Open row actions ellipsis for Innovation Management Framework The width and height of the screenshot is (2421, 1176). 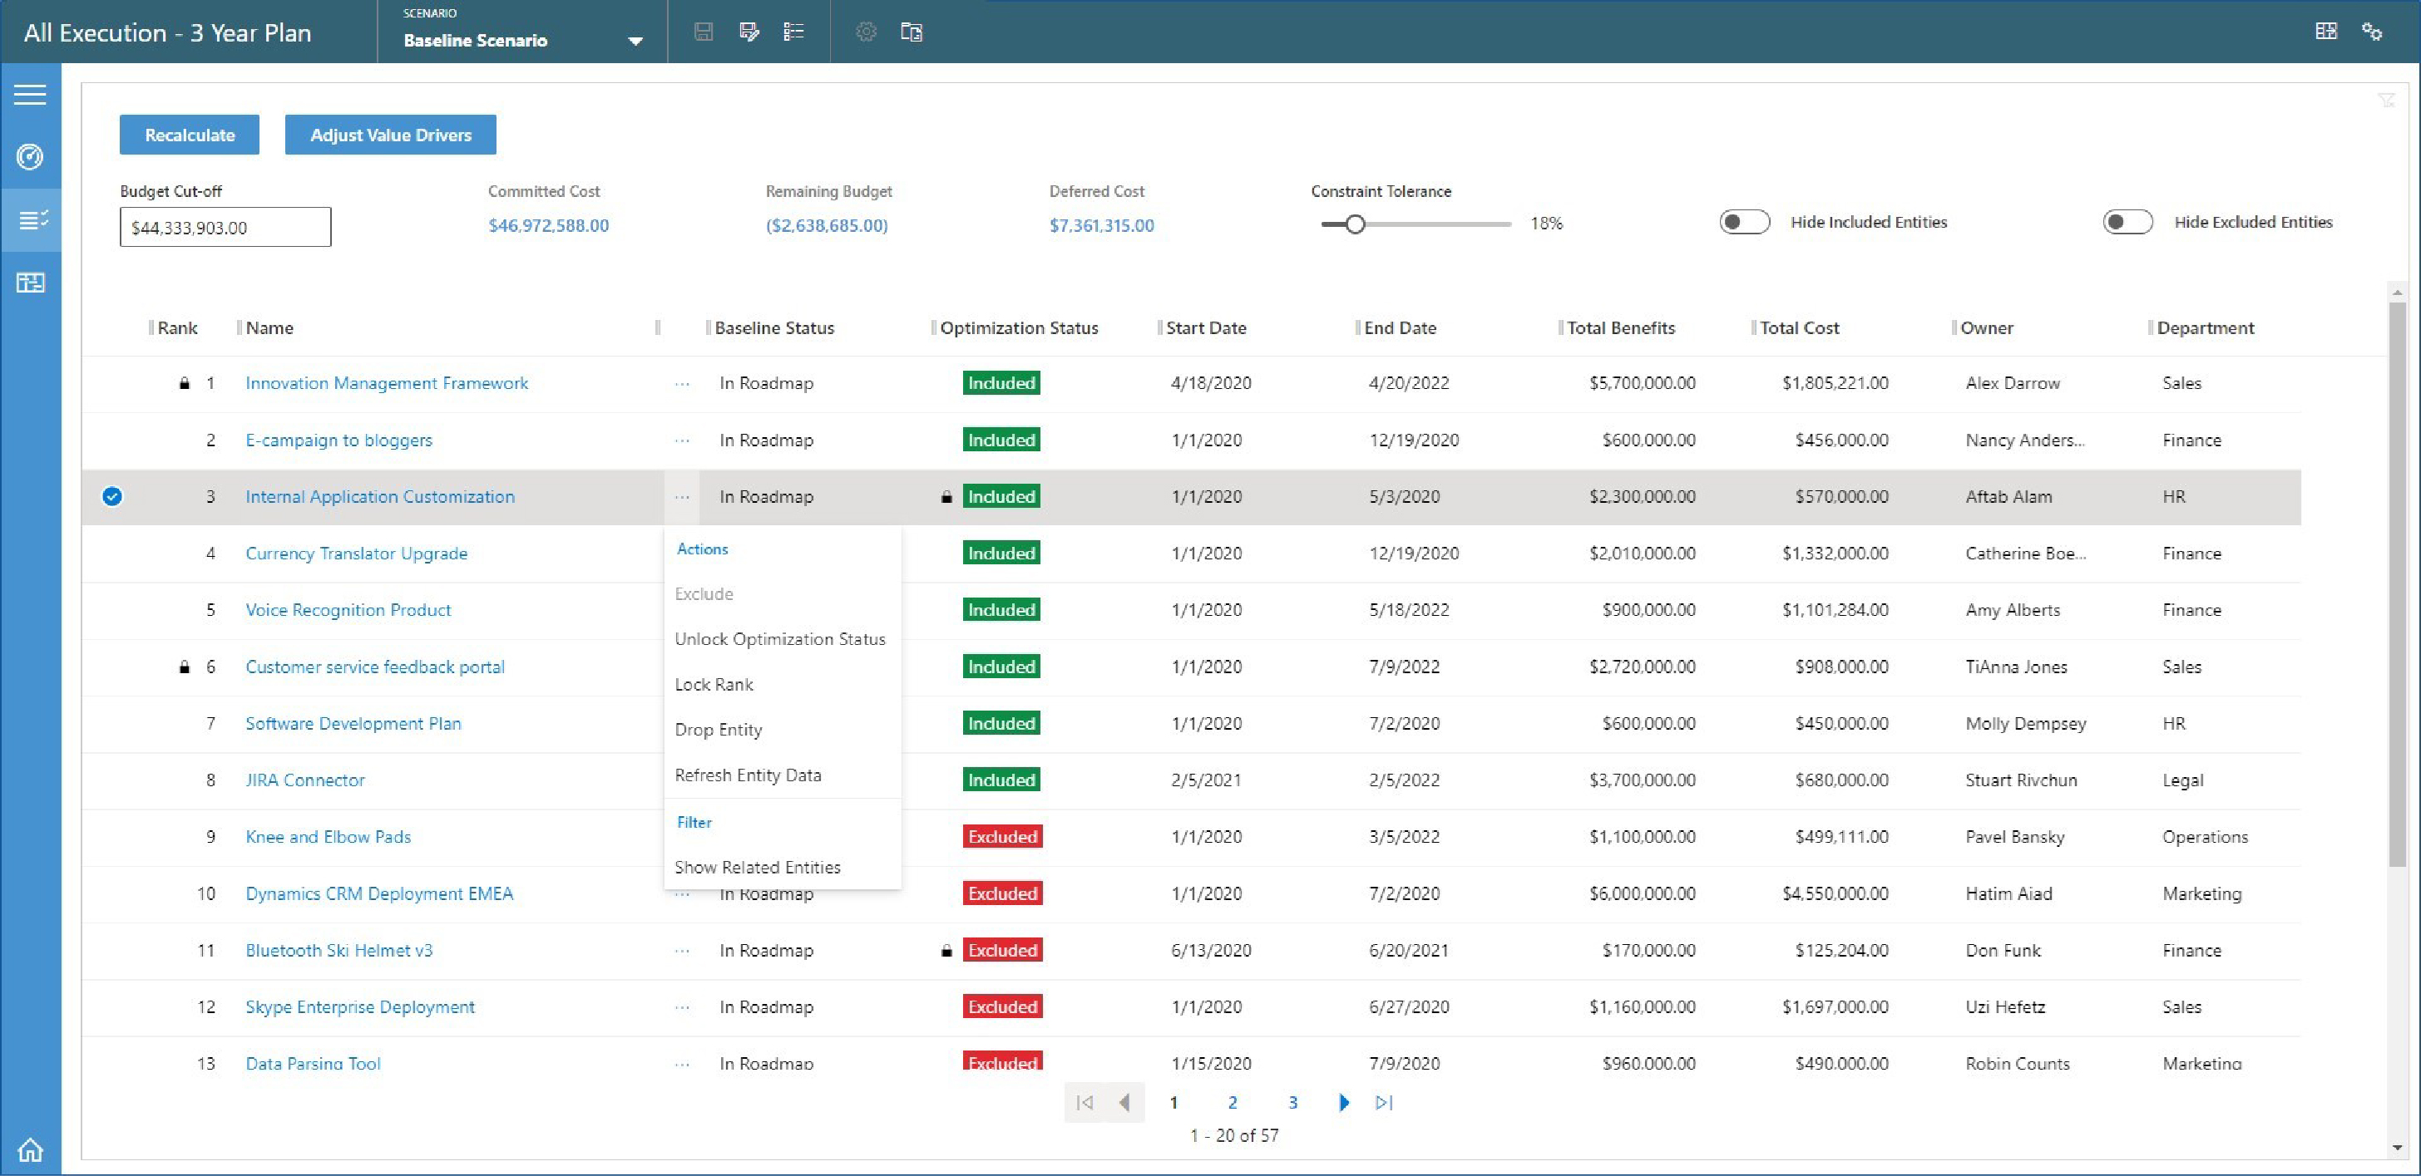pos(682,383)
